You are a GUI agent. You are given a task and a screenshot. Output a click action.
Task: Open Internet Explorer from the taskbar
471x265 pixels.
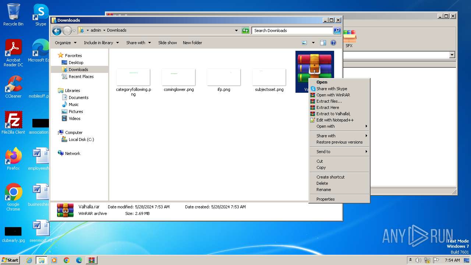pos(29,260)
